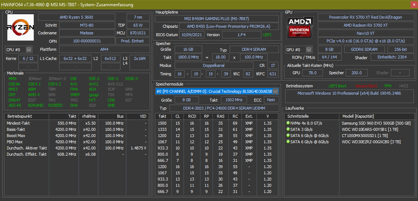
Task: Click the Windows 10 Professional OS field
Action: (349, 96)
